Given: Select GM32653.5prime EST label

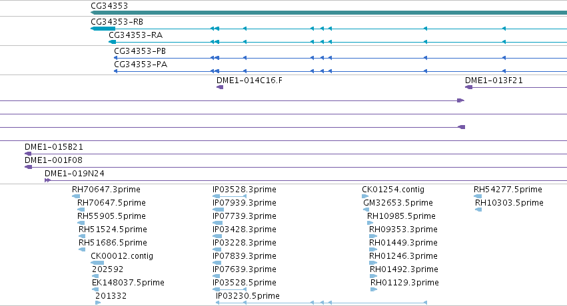Looking at the screenshot, I should pos(398,203).
